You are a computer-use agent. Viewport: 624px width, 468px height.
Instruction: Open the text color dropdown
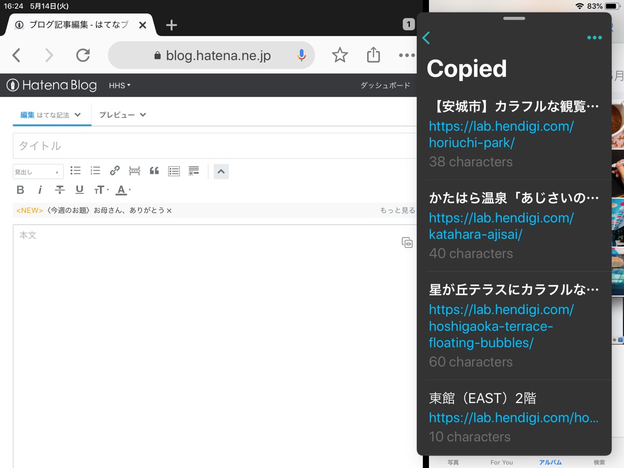[123, 190]
